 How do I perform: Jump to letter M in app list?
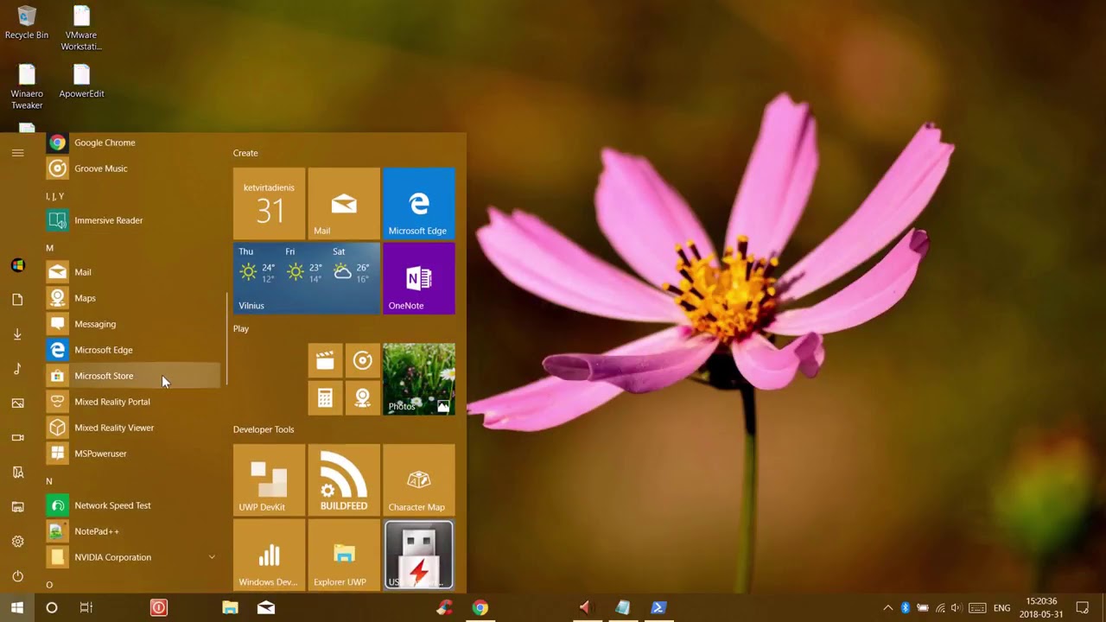point(49,248)
